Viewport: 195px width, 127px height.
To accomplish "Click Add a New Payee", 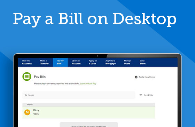I will point(147,77).
